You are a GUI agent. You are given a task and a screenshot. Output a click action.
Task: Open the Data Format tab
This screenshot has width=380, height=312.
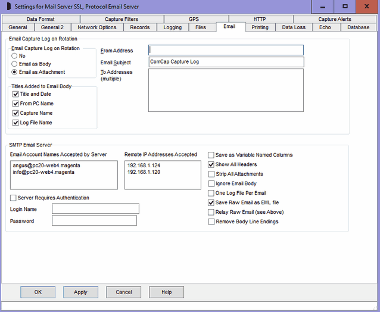coord(41,19)
